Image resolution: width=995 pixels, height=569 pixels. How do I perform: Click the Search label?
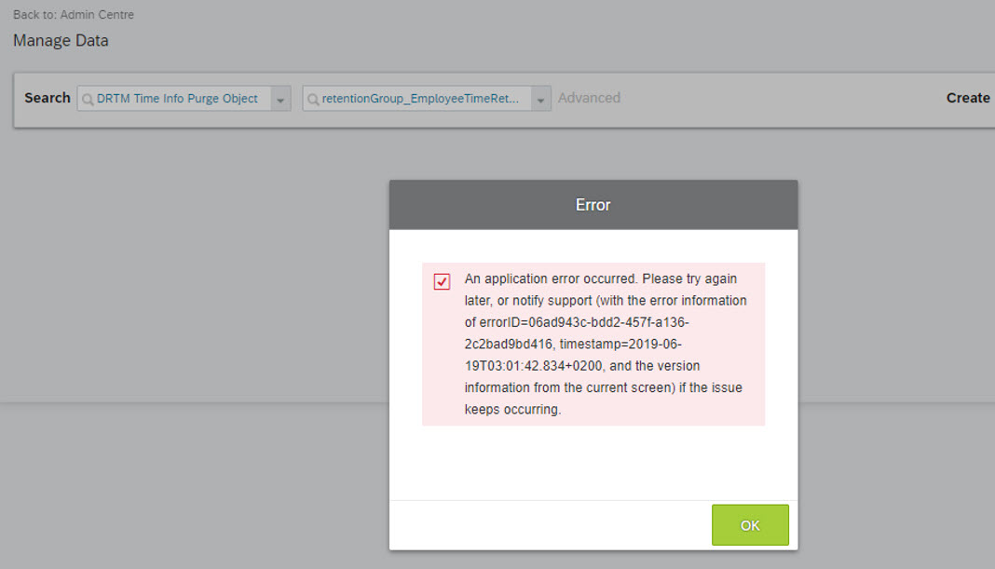pyautogui.click(x=48, y=98)
